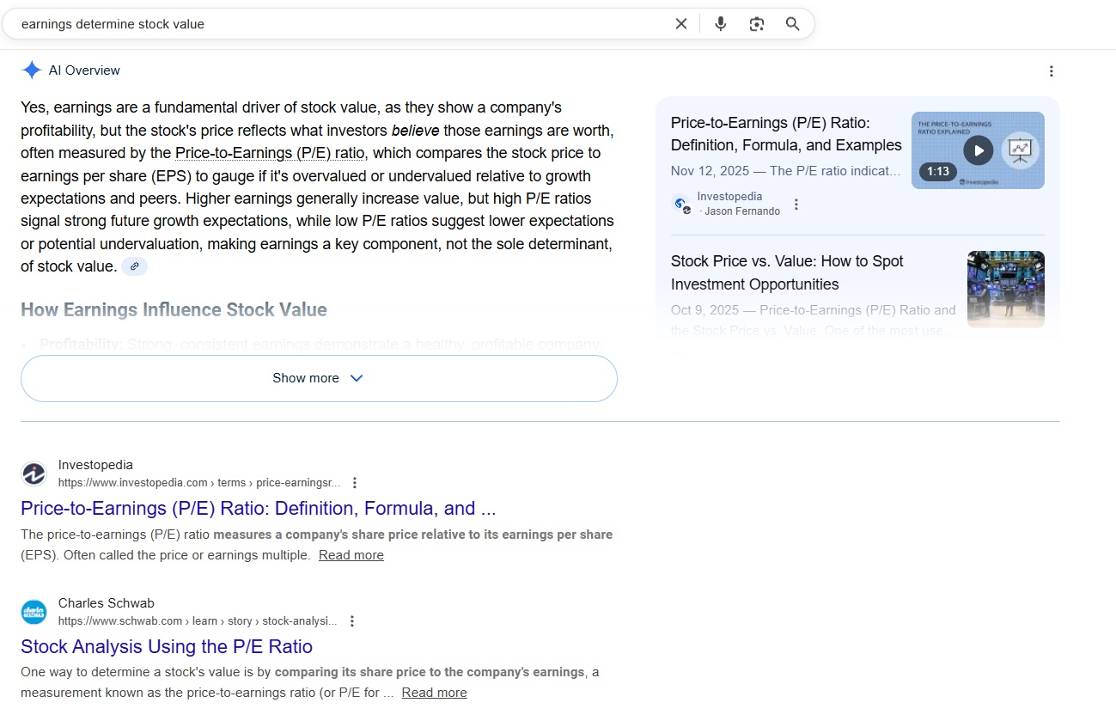Open 'Stock Analysis Using the P/E Ratio' result

tap(167, 646)
